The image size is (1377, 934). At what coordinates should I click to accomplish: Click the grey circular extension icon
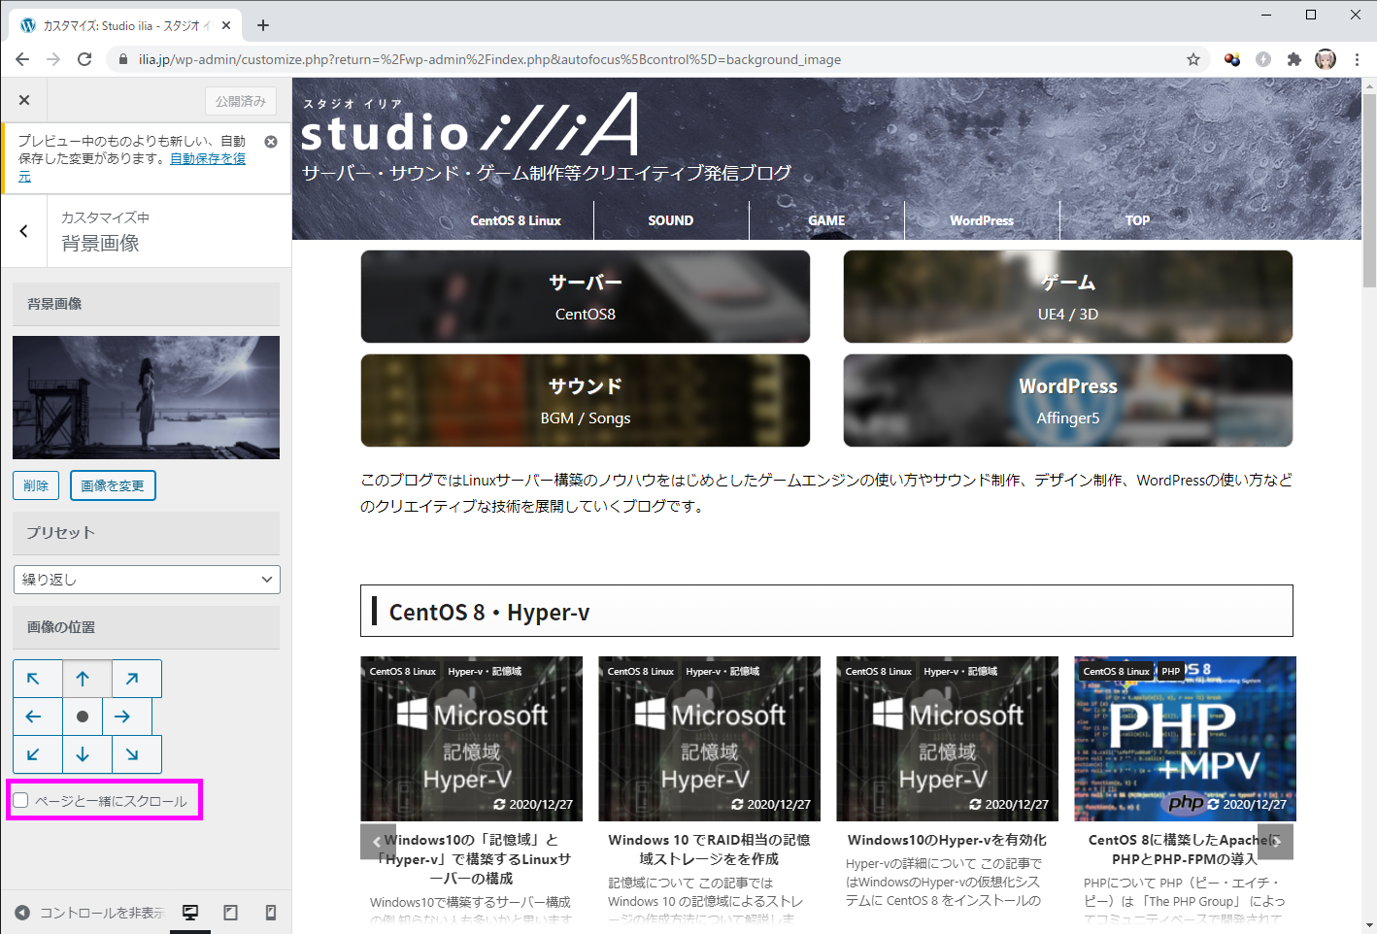(1263, 59)
